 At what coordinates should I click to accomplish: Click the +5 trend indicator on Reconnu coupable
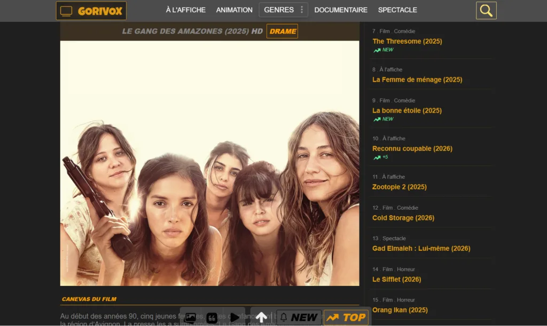[382, 157]
